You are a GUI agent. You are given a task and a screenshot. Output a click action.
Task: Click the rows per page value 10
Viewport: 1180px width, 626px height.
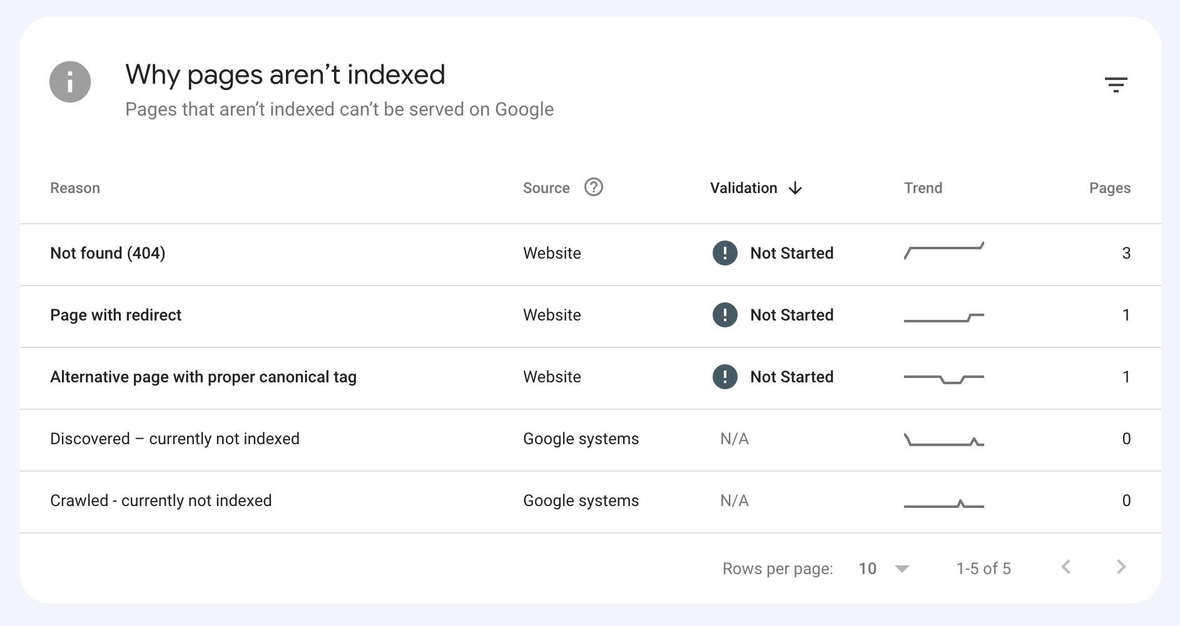coord(867,569)
